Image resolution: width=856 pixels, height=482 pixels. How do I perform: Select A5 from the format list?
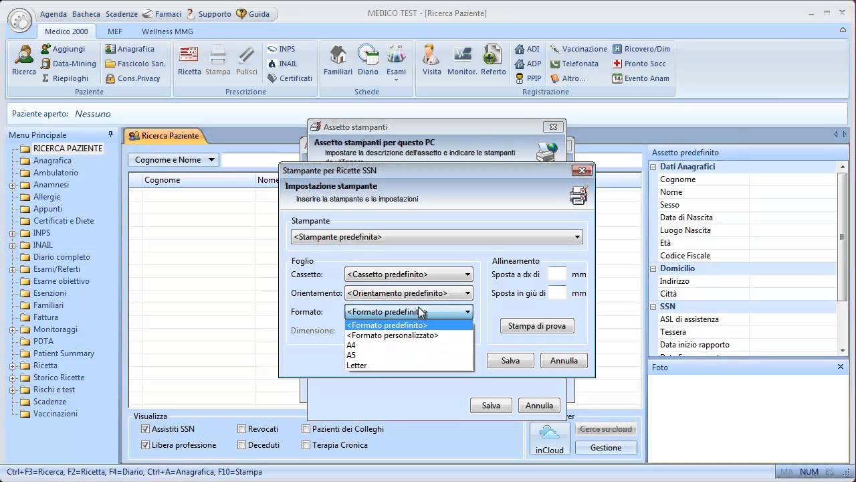(409, 355)
